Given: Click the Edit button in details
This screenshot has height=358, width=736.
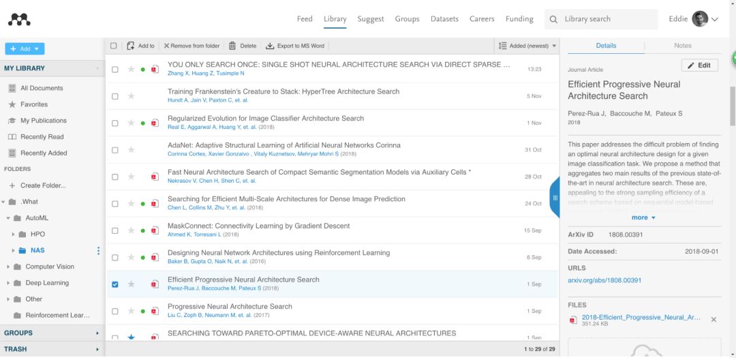Looking at the screenshot, I should 699,65.
